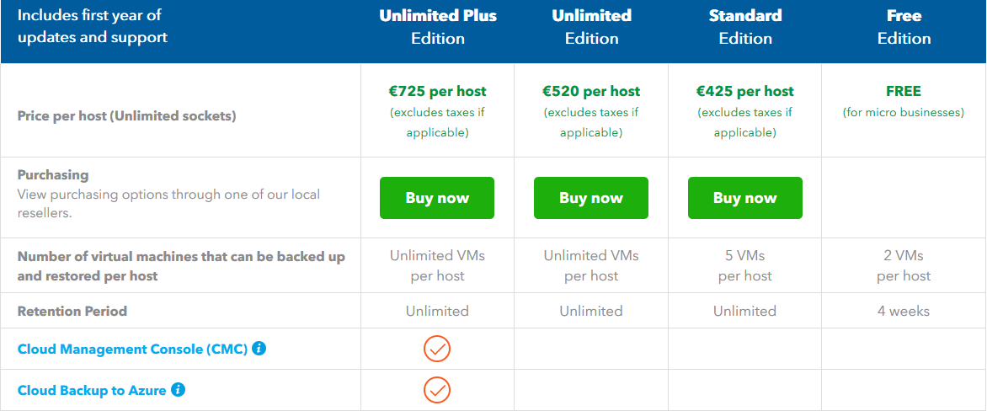Select the Unlimited Plus Edition column header
The image size is (987, 411).
pos(437,27)
